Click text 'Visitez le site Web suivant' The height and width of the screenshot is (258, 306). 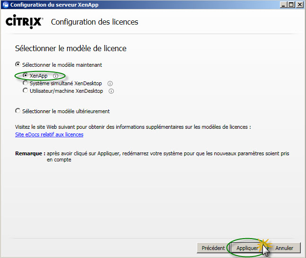45,127
